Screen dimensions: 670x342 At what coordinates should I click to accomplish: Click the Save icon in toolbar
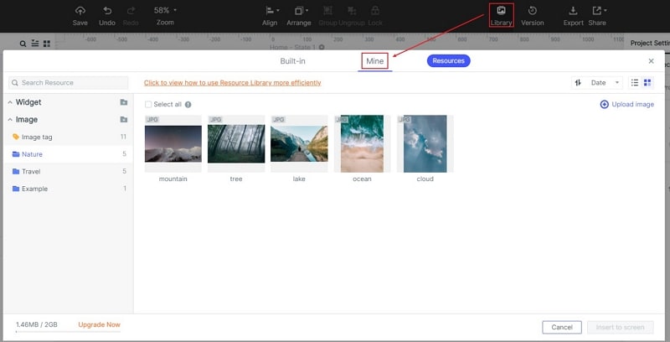click(x=80, y=11)
